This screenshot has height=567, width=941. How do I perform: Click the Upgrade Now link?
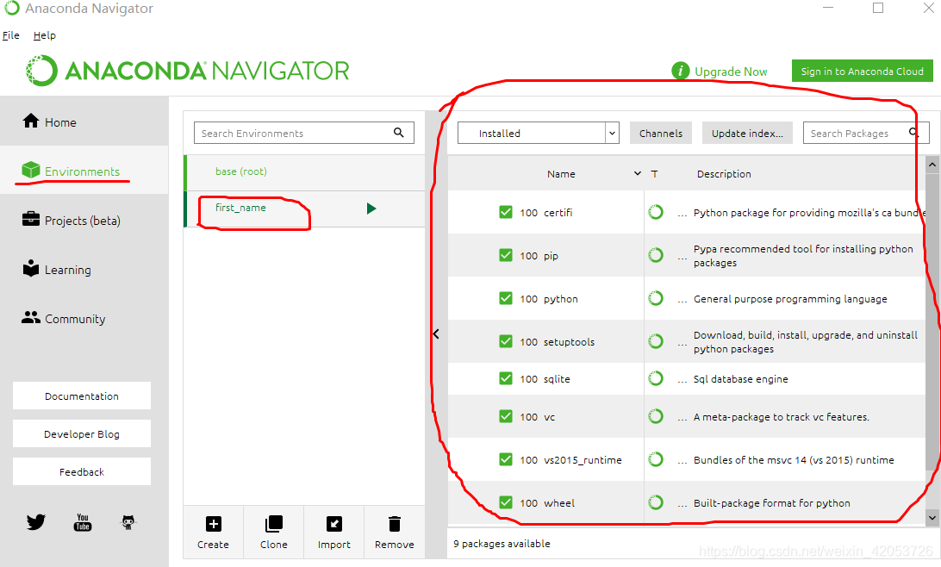coord(731,72)
